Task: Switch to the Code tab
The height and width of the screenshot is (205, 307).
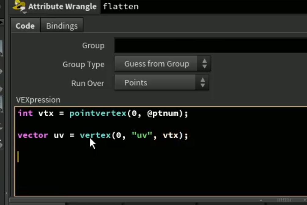Action: (x=25, y=26)
